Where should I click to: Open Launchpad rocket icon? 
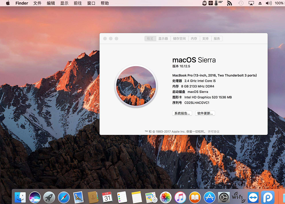(x=49, y=198)
